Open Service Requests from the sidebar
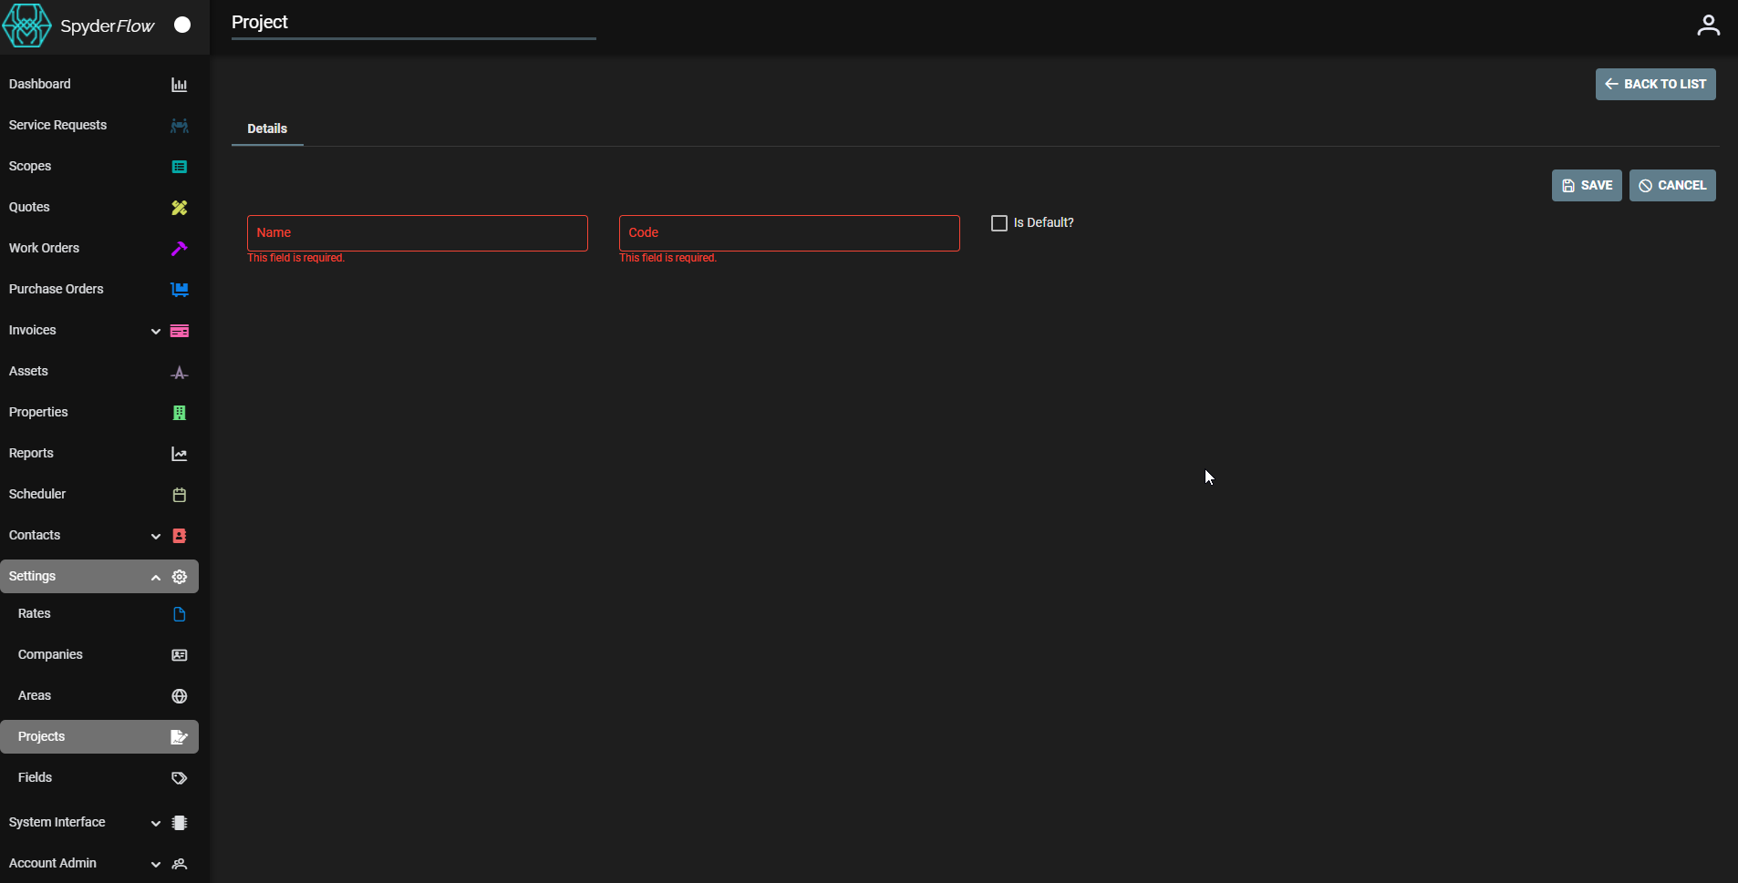 (x=58, y=125)
